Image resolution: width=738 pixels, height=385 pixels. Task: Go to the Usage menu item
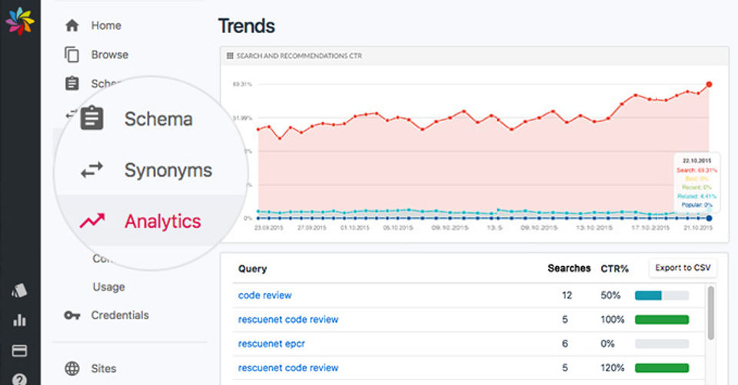pos(108,287)
